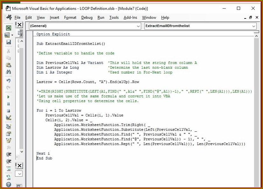
Task: Close the Project Explorer pane
Action: point(19,24)
